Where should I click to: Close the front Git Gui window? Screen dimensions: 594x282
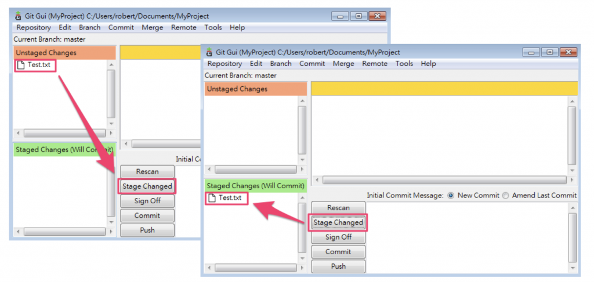tap(568, 53)
